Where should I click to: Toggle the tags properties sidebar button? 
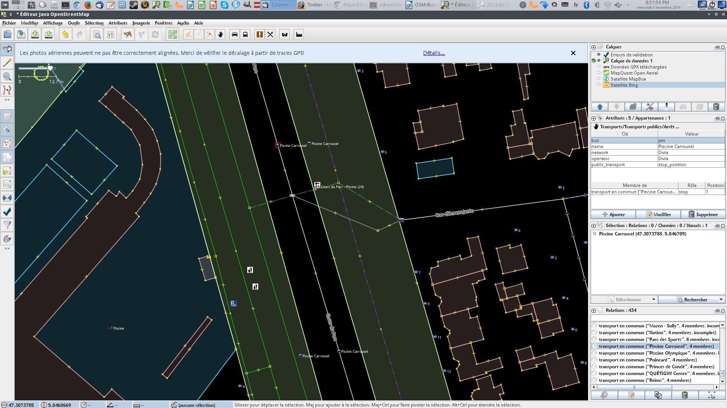tap(7, 130)
